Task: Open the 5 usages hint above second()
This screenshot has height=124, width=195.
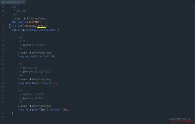Action: [22, 53]
